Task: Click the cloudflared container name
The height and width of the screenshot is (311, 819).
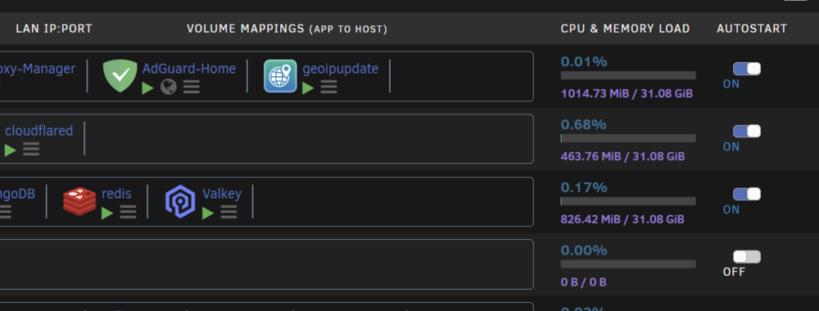Action: click(x=38, y=131)
